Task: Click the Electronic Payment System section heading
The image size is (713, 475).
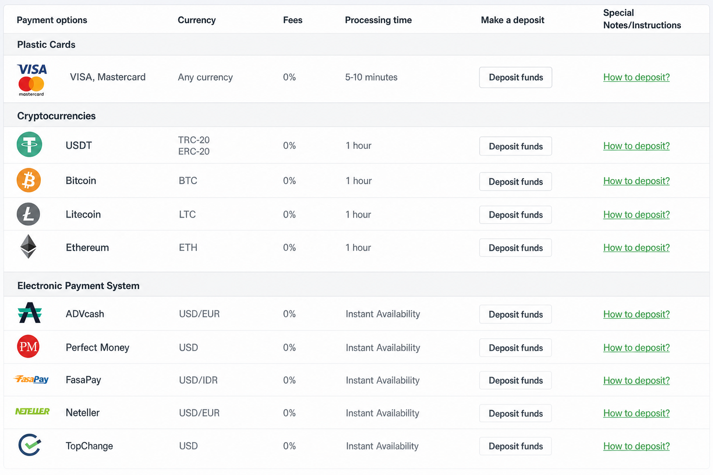Action: [x=78, y=286]
